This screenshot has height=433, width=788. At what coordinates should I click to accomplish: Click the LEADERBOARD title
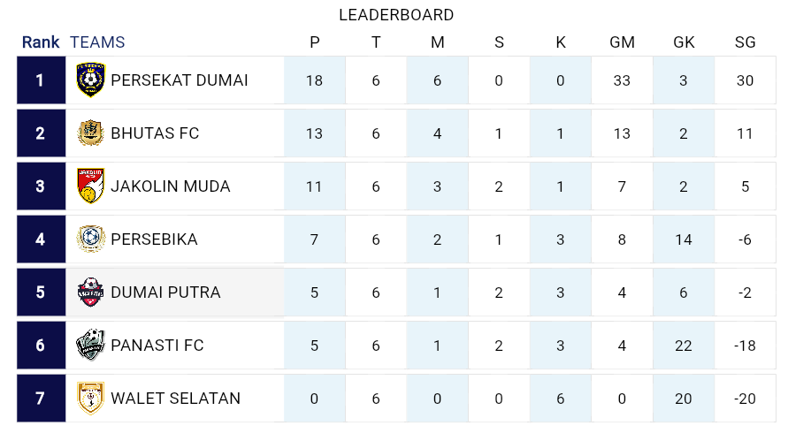click(396, 15)
